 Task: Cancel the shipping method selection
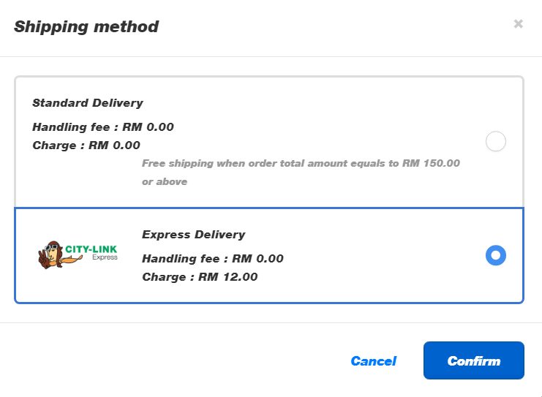(x=373, y=361)
